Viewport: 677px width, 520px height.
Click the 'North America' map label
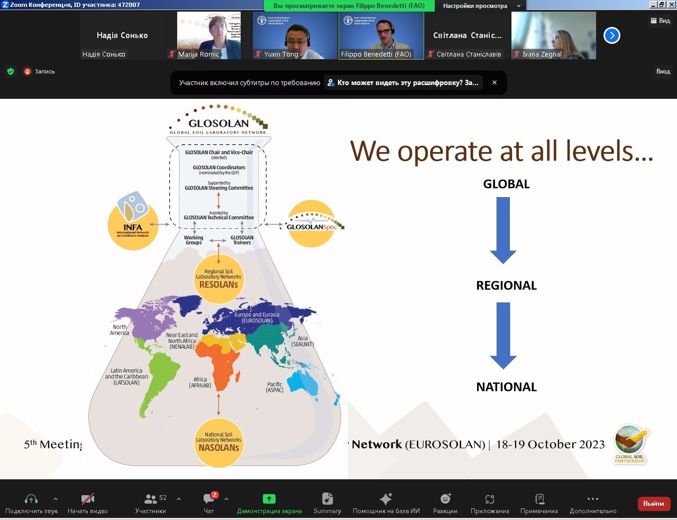coord(120,330)
